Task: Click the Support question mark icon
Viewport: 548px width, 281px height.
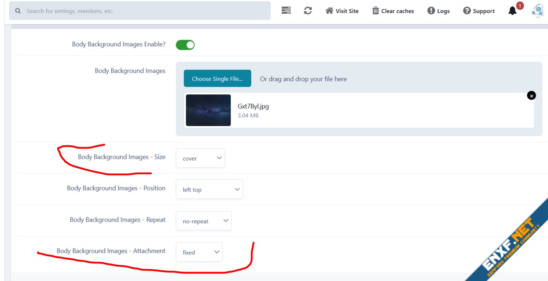Action: (467, 11)
